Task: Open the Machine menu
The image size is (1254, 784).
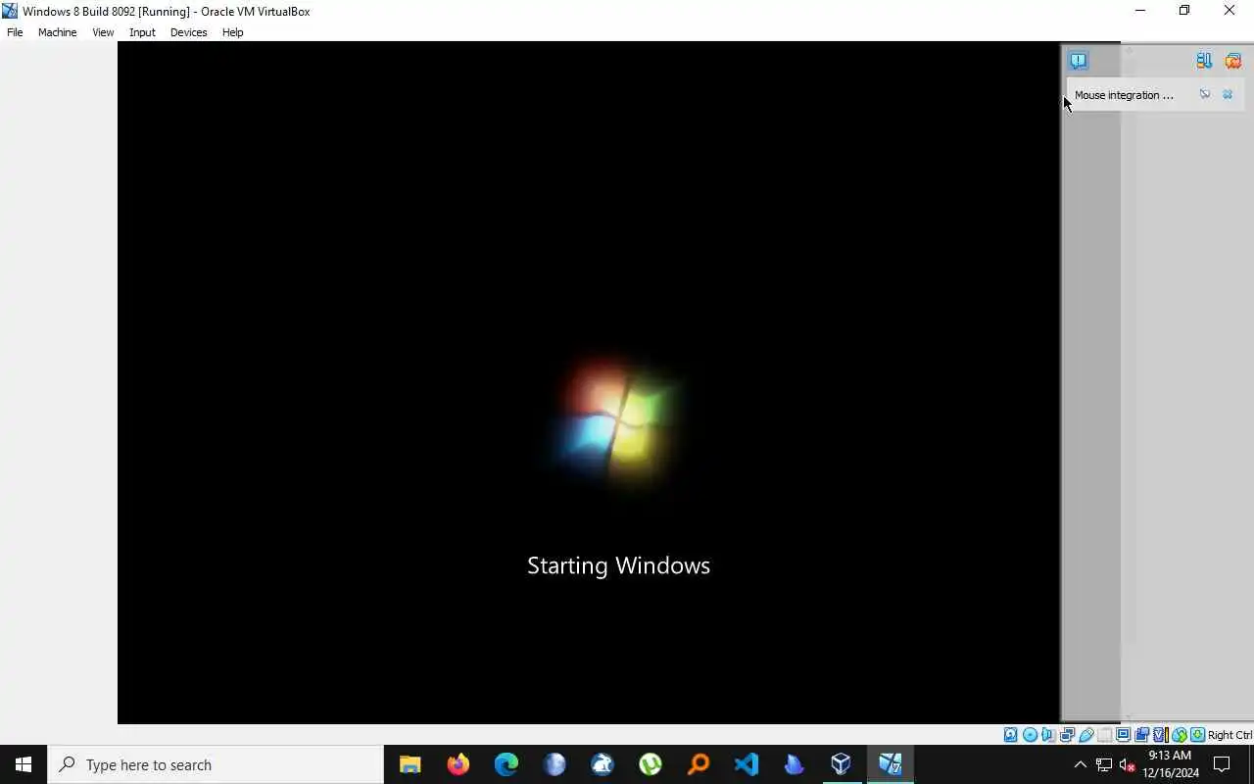Action: (x=57, y=32)
